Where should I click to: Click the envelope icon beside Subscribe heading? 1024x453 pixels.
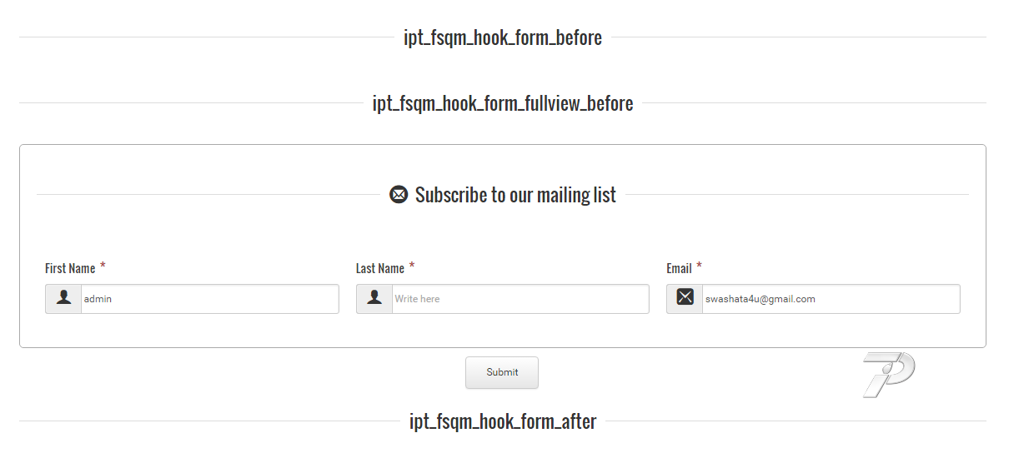399,195
